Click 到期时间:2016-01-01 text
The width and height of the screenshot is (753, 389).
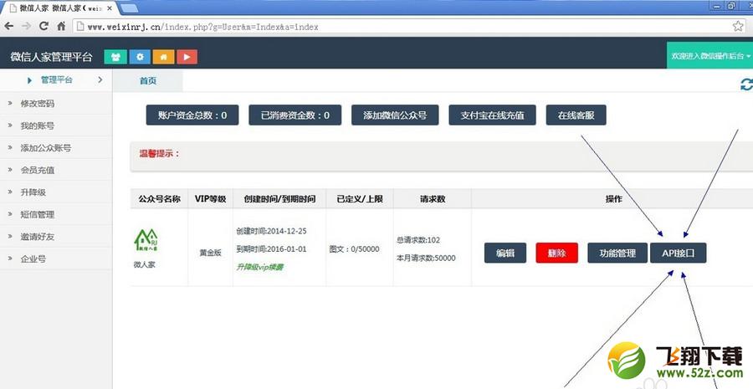pyautogui.click(x=271, y=248)
